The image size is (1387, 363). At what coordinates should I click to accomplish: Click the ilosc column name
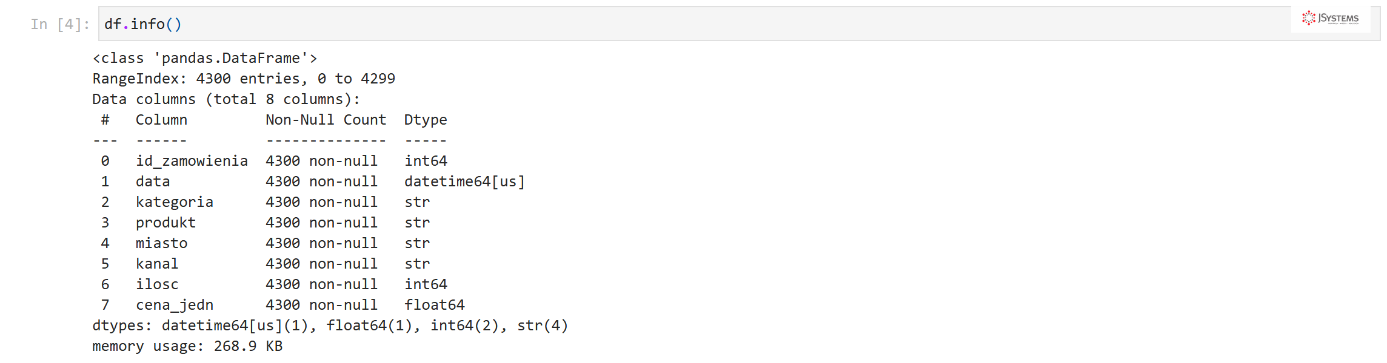click(157, 284)
